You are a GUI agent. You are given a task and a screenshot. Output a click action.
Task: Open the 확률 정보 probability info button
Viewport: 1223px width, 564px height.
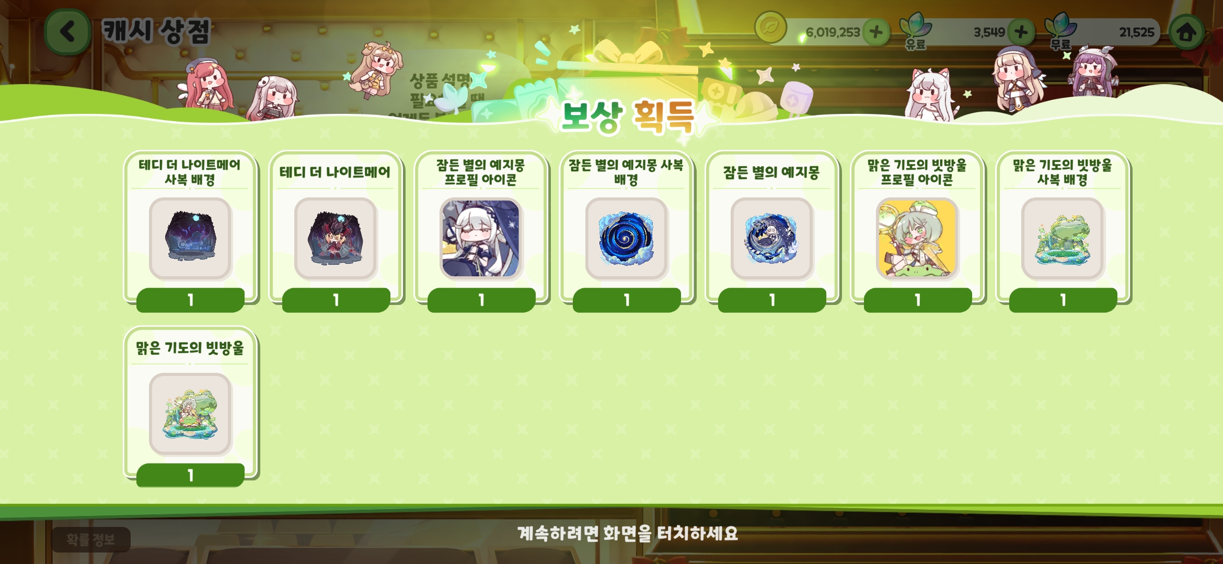(90, 539)
